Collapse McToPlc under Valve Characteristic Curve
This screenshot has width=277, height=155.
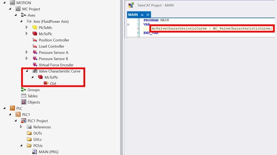(x=33, y=77)
